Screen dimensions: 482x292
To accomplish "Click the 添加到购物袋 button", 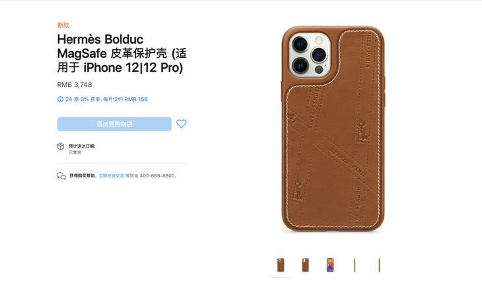I will click(x=114, y=124).
